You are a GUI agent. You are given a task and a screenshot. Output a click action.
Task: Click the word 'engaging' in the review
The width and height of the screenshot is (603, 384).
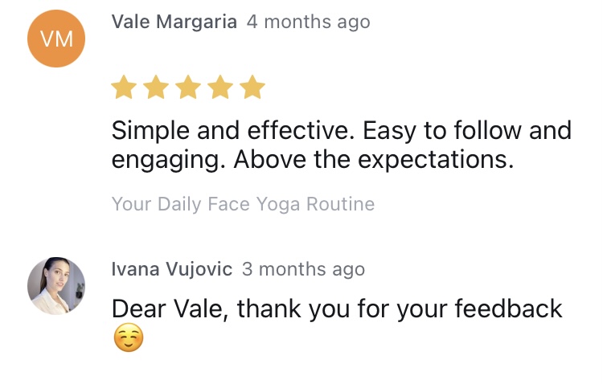(169, 160)
